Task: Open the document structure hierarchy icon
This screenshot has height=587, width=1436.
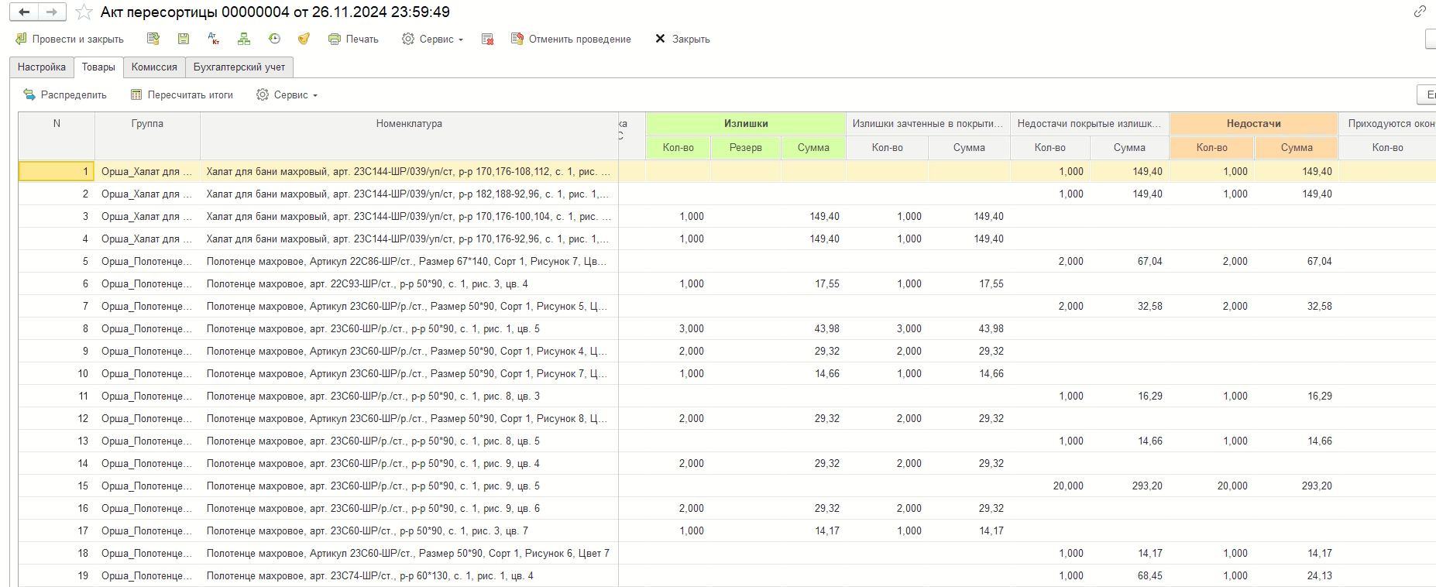Action: tap(243, 39)
